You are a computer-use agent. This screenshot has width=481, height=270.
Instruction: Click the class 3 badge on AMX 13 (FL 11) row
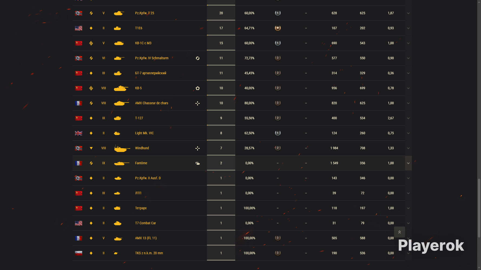278,238
